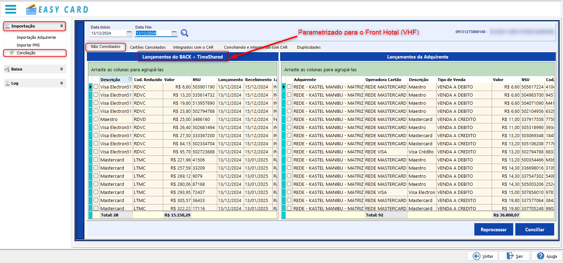
Task: Click the Baixa section icon
Action: 7,69
